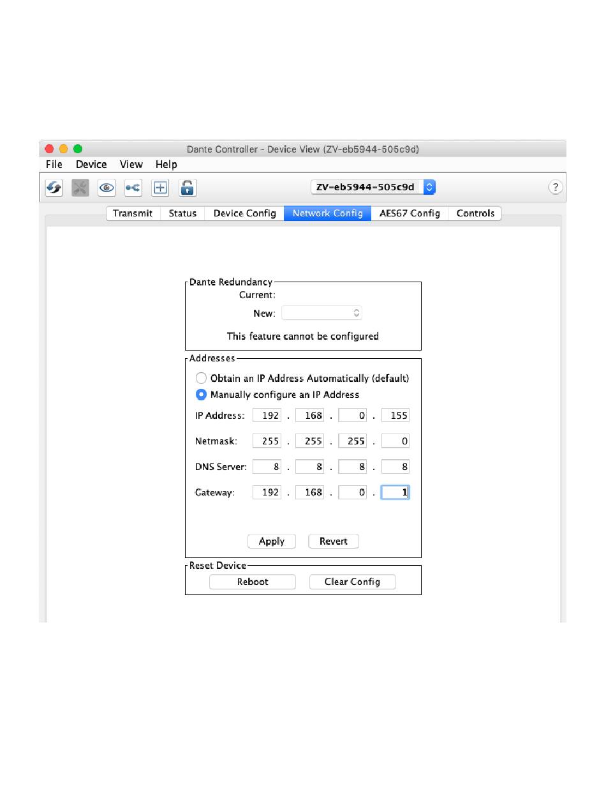Screen dimensions: 606x809
Task: Click the Identify Device eye icon
Action: point(107,188)
